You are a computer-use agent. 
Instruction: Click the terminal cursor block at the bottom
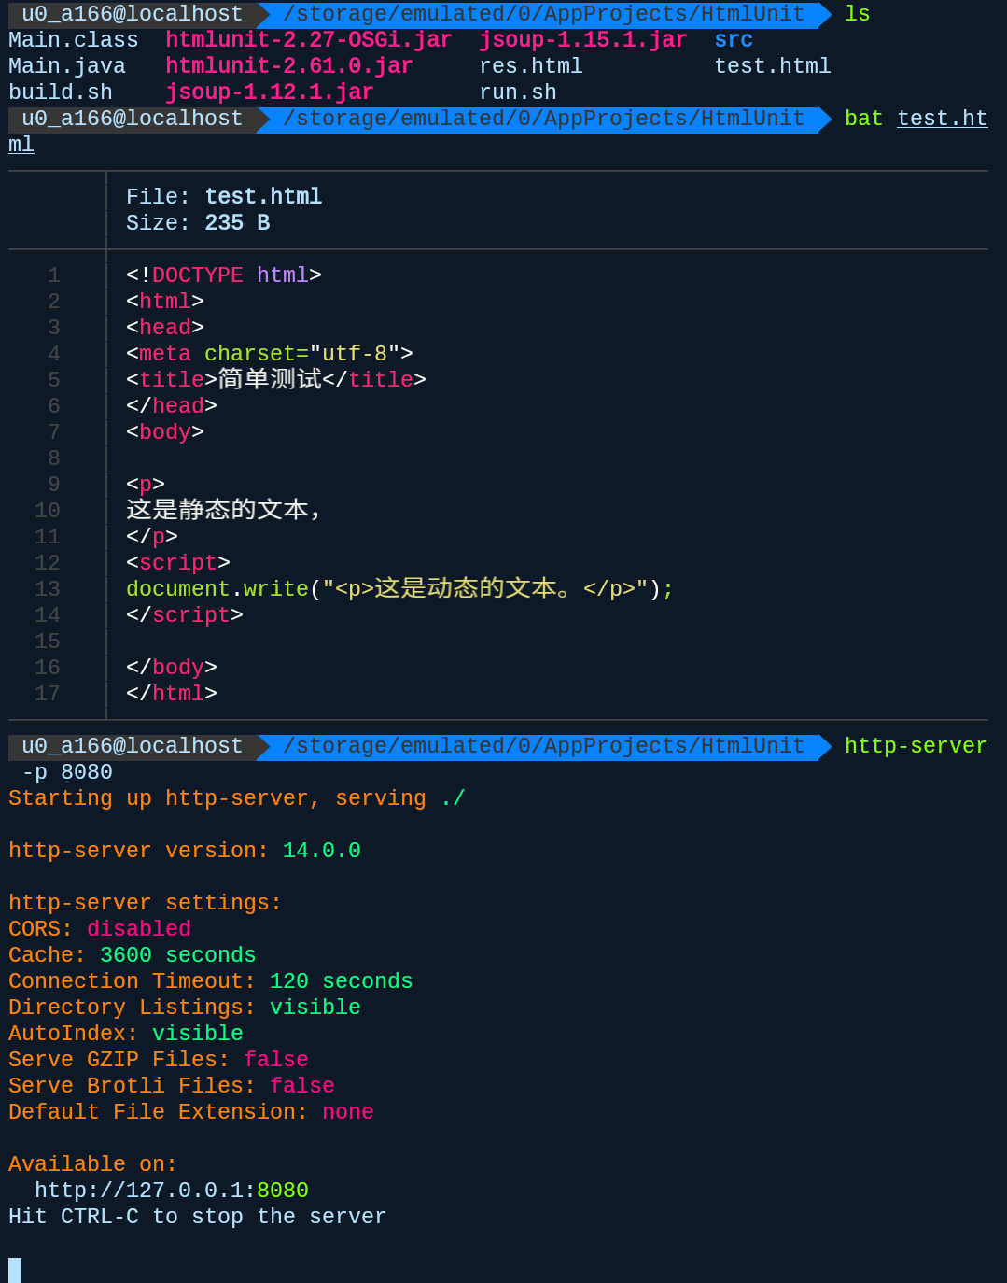pos(15,1269)
